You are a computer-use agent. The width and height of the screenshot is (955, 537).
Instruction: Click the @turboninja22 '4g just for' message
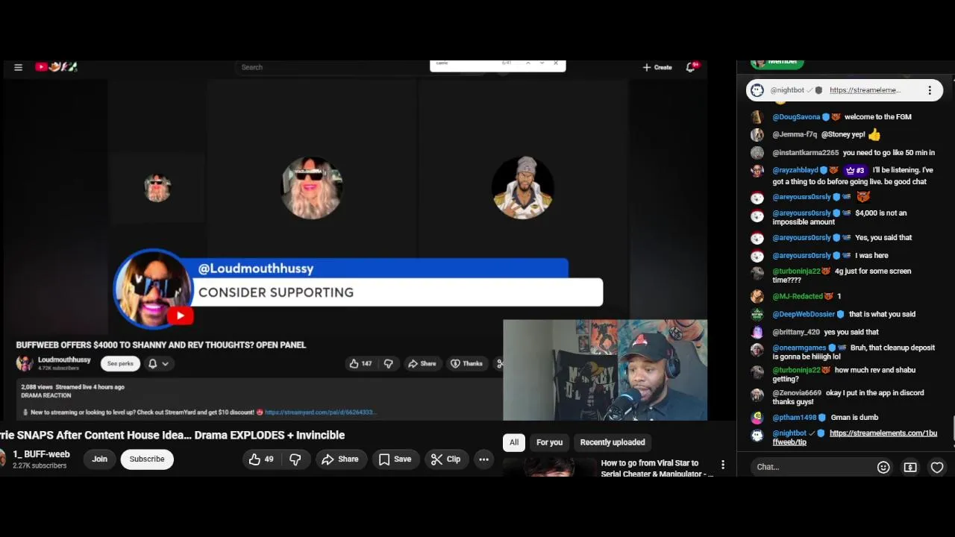click(842, 275)
